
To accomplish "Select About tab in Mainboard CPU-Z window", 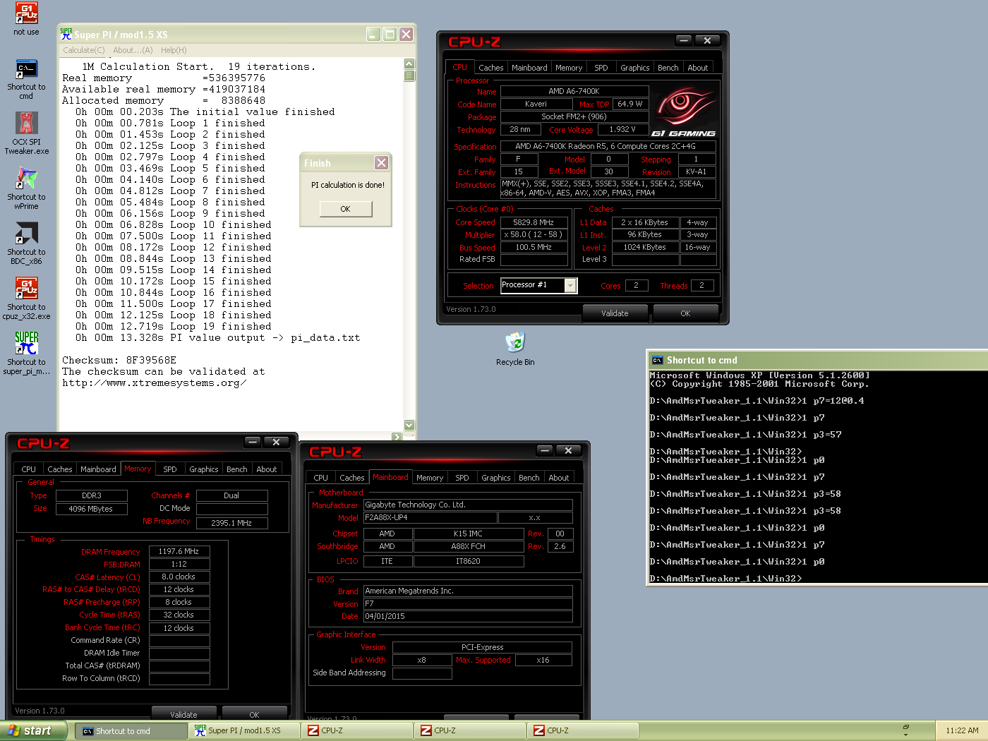I will click(559, 478).
